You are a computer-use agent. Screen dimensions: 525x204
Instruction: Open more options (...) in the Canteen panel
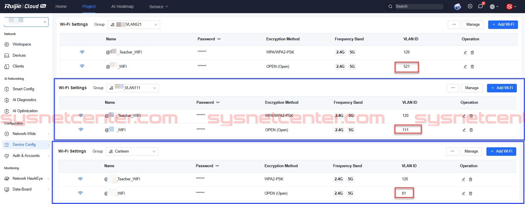click(x=452, y=151)
